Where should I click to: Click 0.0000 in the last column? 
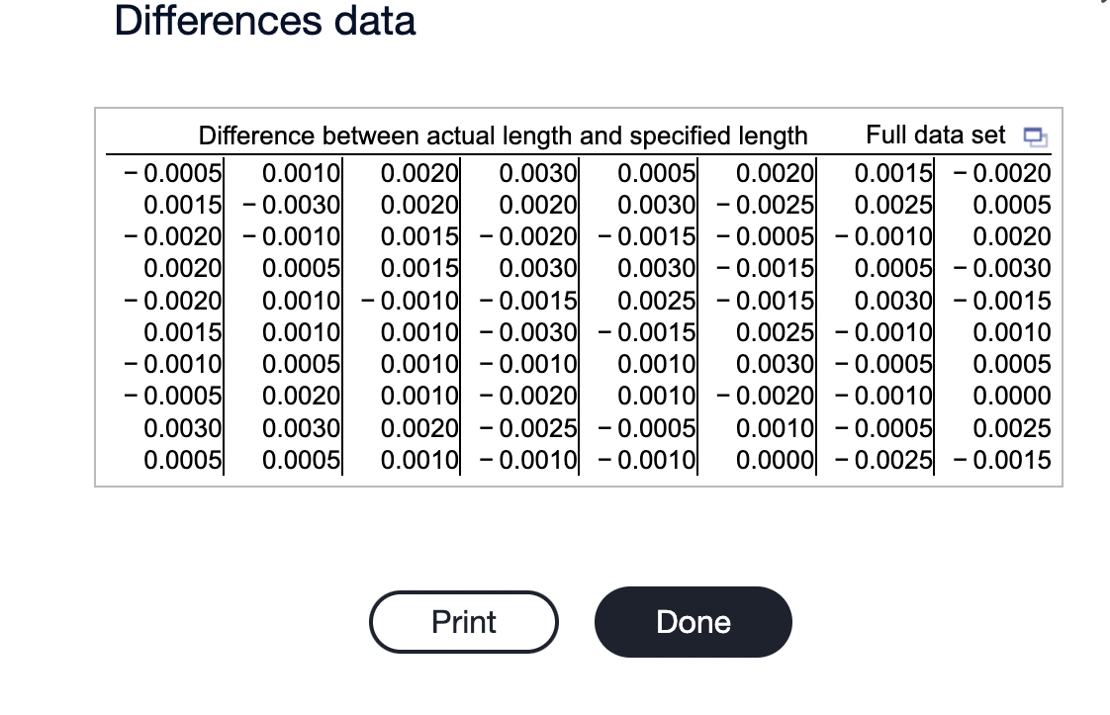coord(1012,395)
